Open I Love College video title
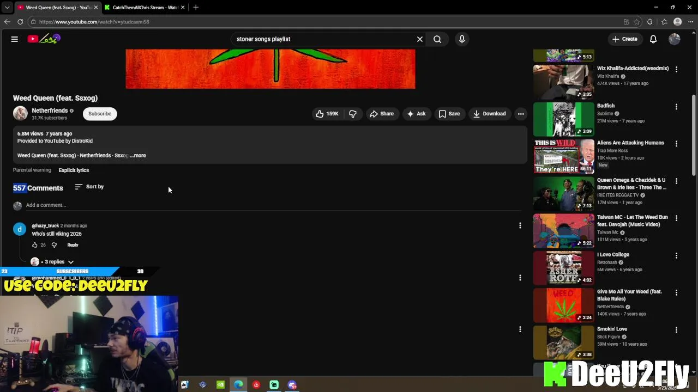This screenshot has height=392, width=698. tap(613, 254)
